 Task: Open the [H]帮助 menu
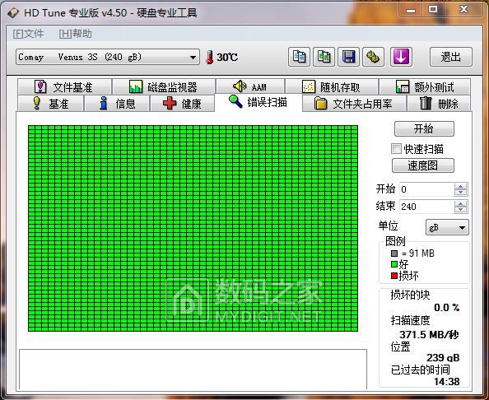[x=76, y=34]
